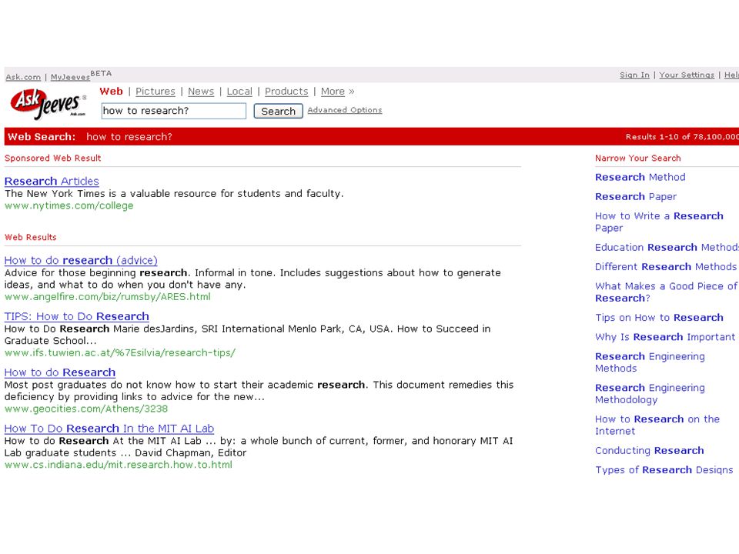Narrow search to How to Write a Research Paper

[x=659, y=222]
